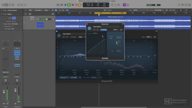Click the previous preset arrow in the Channel EQ window
Image resolution: width=192 pixels, height=108 pixels.
pyautogui.click(x=64, y=37)
